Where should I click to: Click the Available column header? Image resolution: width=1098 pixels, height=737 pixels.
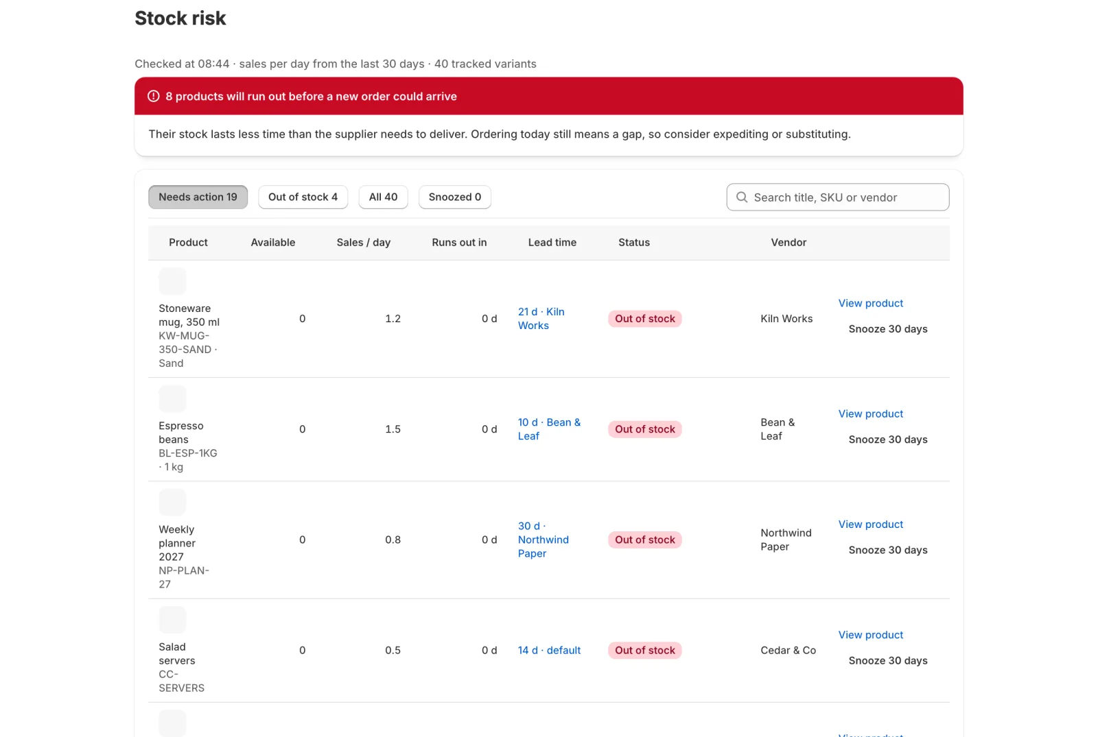coord(273,243)
